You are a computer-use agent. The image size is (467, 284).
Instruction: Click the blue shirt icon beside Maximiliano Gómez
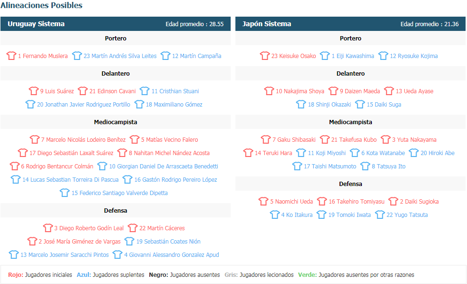[x=139, y=104]
